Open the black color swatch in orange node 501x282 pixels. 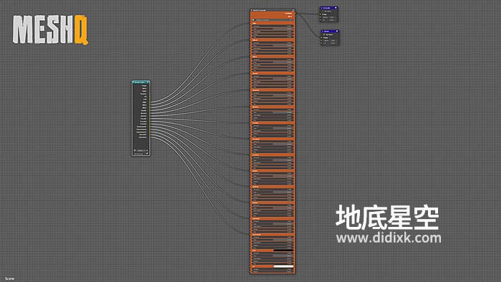pos(283,251)
